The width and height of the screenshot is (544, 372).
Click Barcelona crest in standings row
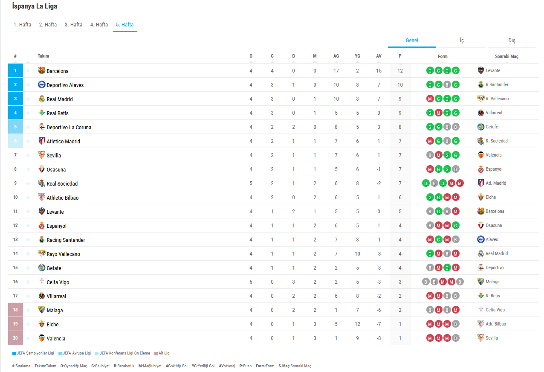point(41,70)
